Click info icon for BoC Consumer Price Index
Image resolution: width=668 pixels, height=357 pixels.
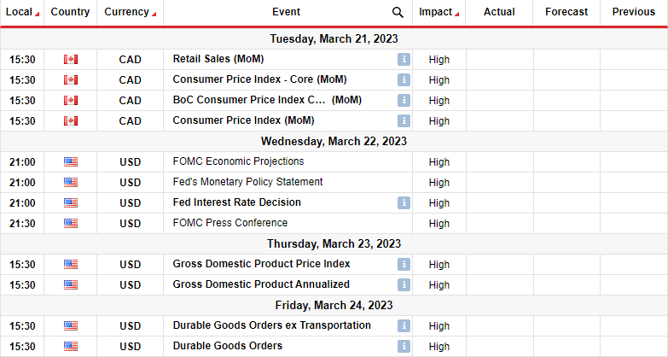(x=404, y=100)
